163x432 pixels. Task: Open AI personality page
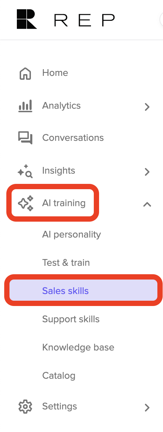click(x=72, y=235)
